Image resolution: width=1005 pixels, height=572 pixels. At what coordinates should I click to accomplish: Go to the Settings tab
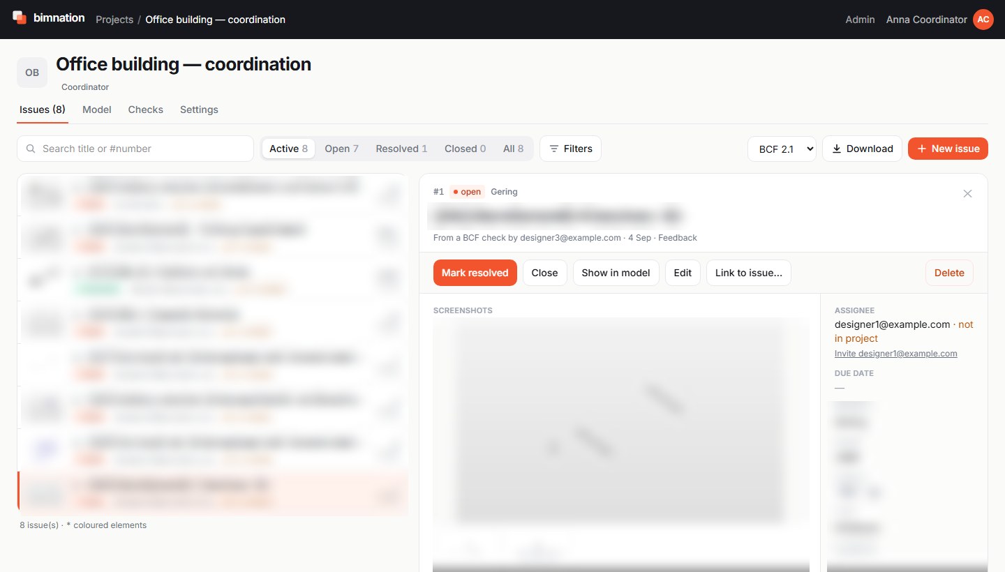pyautogui.click(x=199, y=110)
